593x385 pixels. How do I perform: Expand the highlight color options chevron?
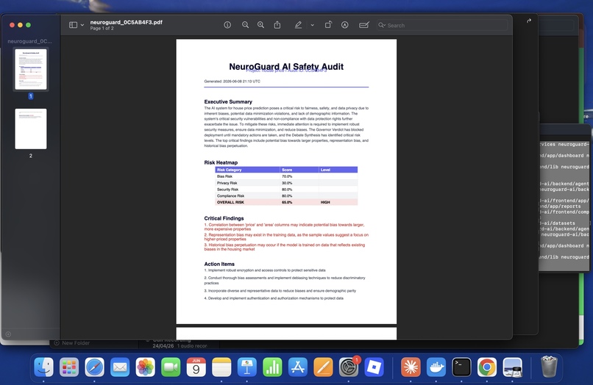pyautogui.click(x=313, y=25)
